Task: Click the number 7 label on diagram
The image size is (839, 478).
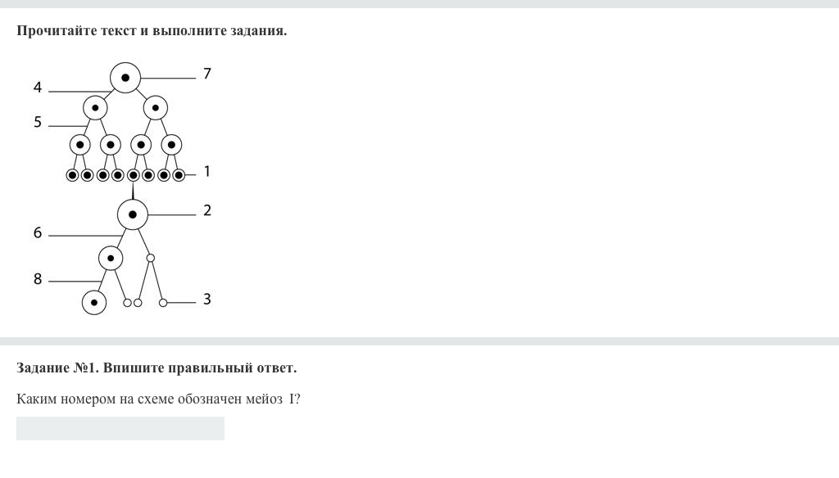Action: (207, 74)
